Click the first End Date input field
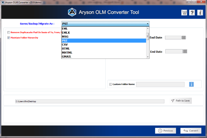 173,38
